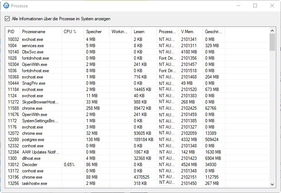The image size is (281, 193).
Task: Click the Lesen column header
Action: point(139,32)
